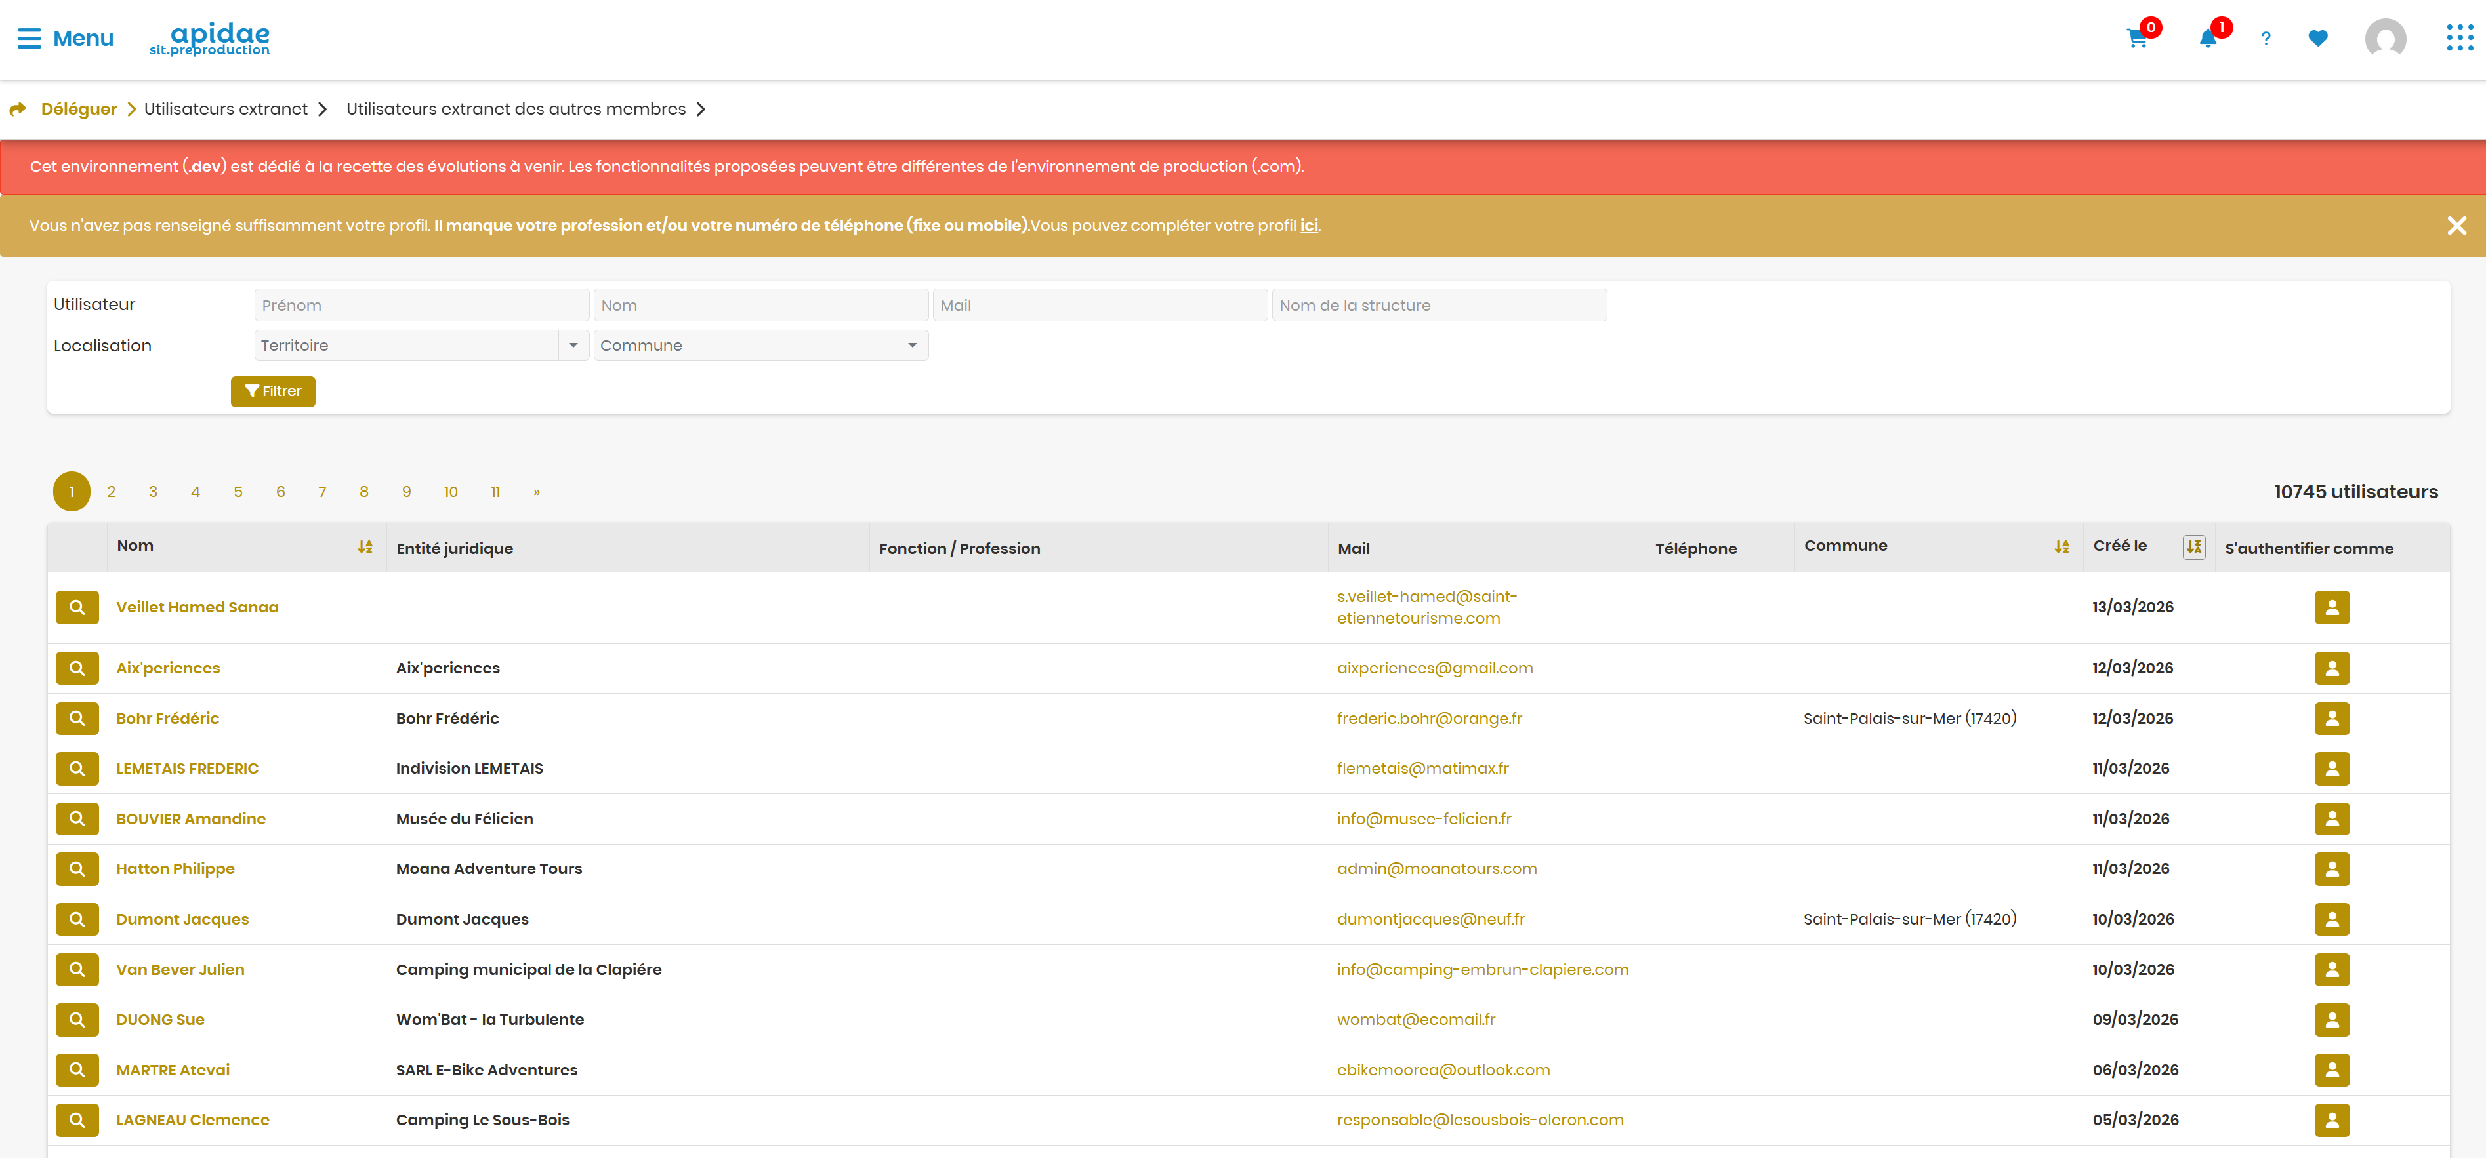The width and height of the screenshot is (2486, 1158).
Task: Open the Territoire dropdown
Action: click(422, 345)
